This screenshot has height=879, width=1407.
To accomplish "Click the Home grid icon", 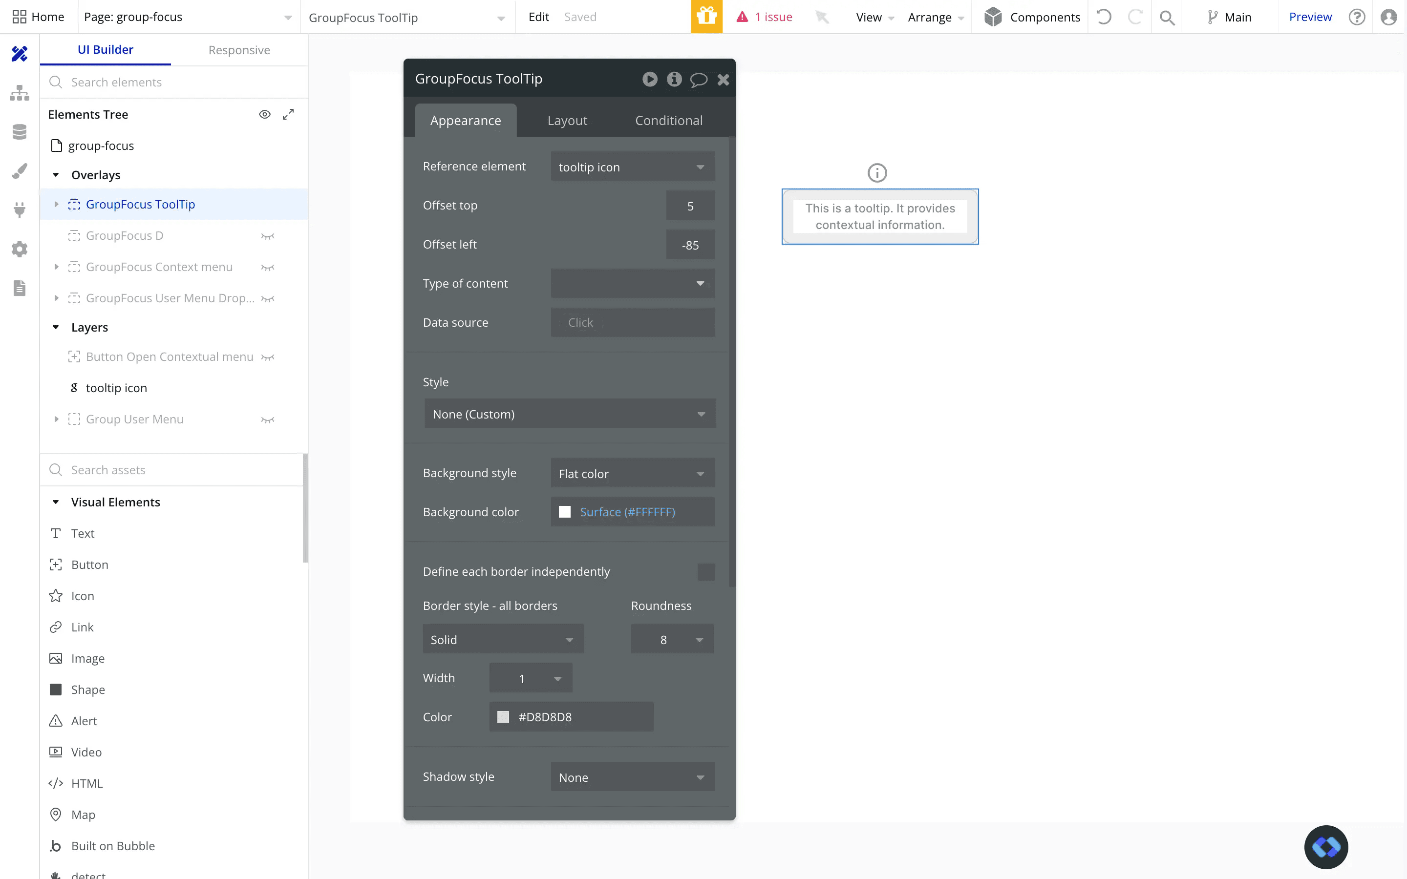I will (19, 17).
